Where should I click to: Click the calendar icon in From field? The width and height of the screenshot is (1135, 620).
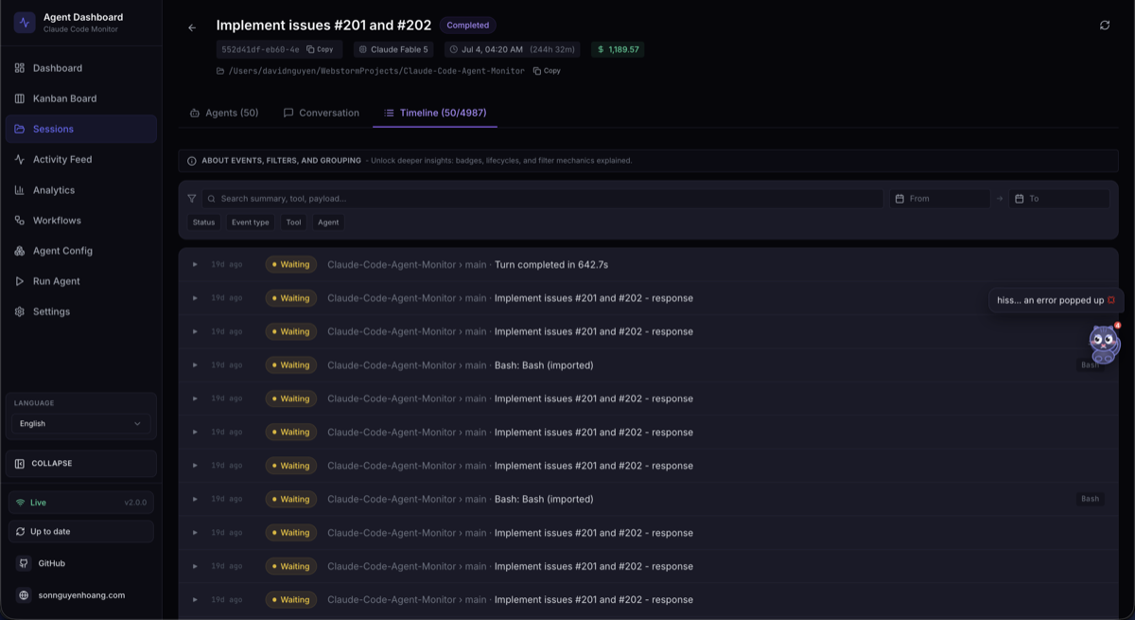[x=899, y=199]
